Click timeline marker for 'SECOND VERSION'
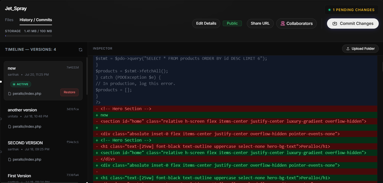The image size is (383, 183). [x=1, y=152]
